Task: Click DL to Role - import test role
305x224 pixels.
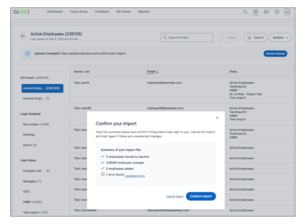Action: (x=246, y=94)
